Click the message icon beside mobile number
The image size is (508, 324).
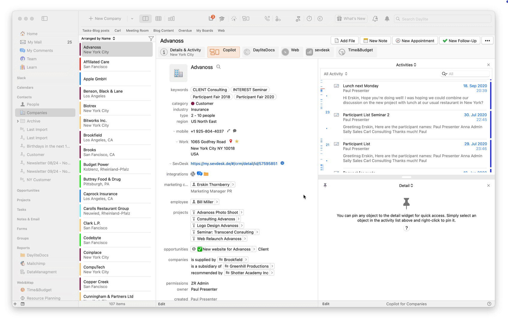coord(235,131)
